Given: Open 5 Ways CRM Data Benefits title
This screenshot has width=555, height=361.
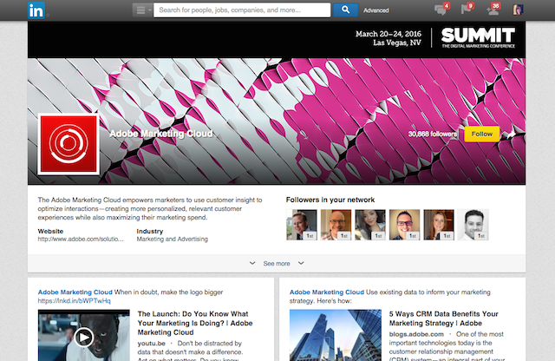Looking at the screenshot, I should pyautogui.click(x=444, y=318).
